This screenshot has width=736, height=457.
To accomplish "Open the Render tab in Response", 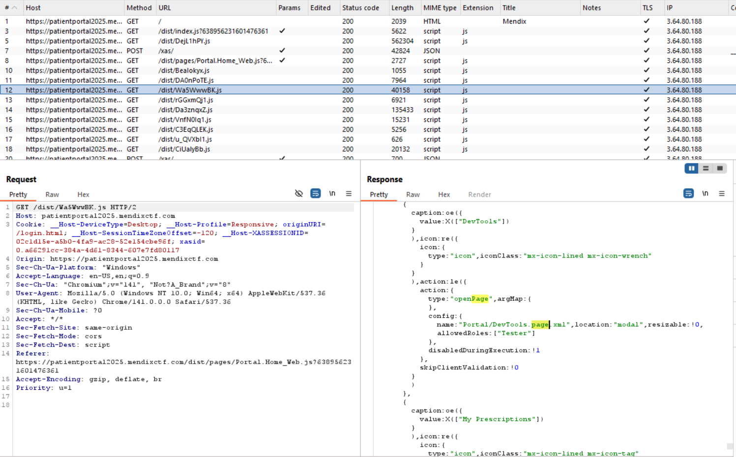I will click(x=479, y=195).
